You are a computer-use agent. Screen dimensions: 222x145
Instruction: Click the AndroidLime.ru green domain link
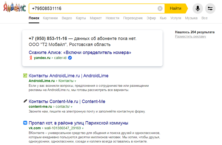pos(42,81)
